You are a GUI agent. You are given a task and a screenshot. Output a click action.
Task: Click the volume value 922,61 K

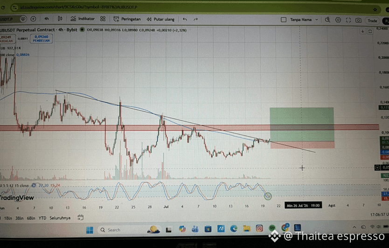point(14,48)
